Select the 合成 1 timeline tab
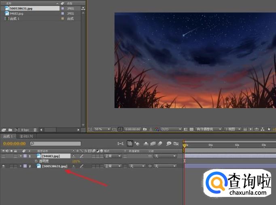 [6, 136]
